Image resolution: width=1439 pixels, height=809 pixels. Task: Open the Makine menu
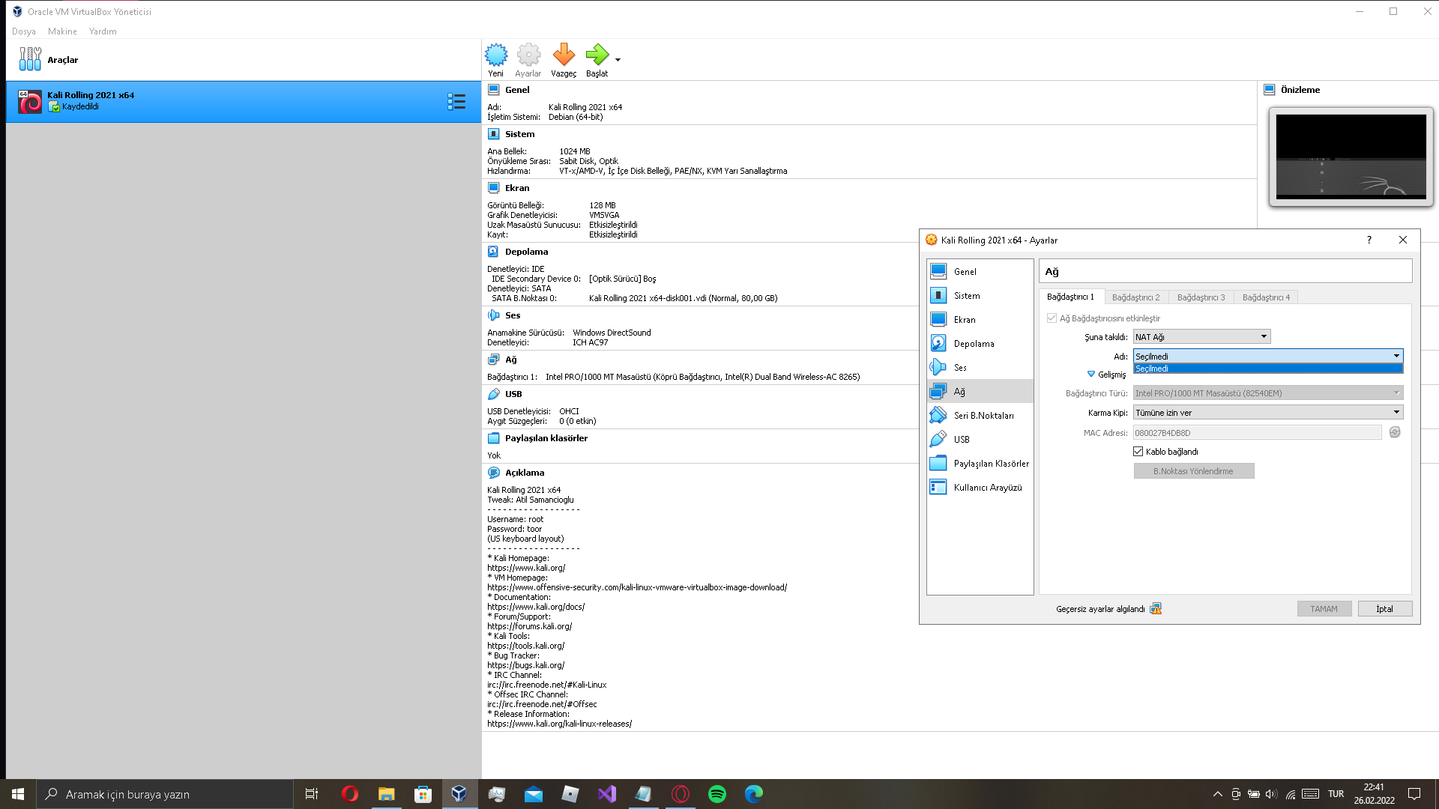62,31
